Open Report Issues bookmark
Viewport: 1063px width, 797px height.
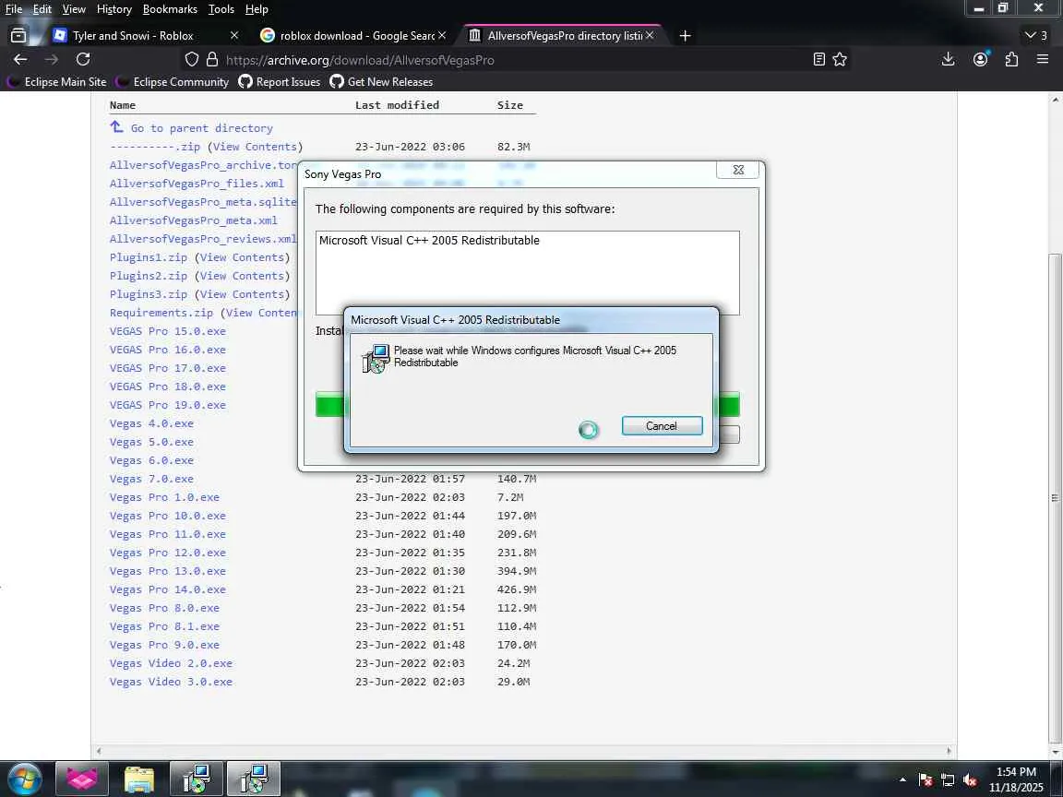click(280, 82)
